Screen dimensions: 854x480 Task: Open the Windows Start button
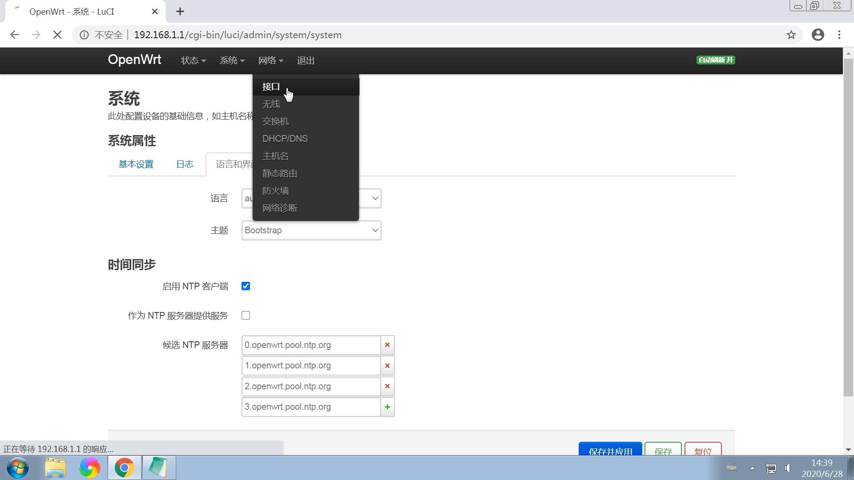17,468
